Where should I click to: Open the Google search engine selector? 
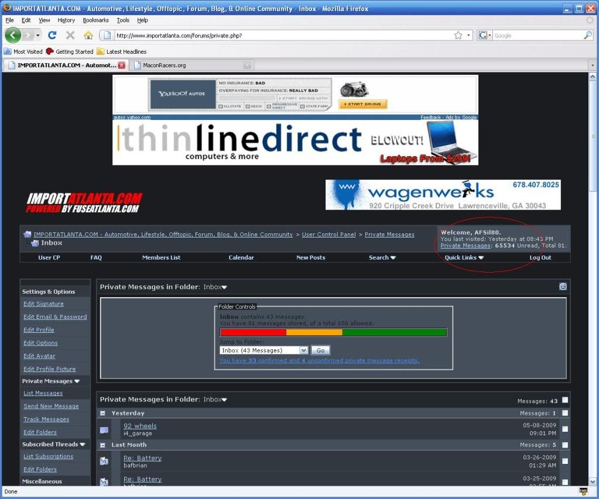[485, 36]
